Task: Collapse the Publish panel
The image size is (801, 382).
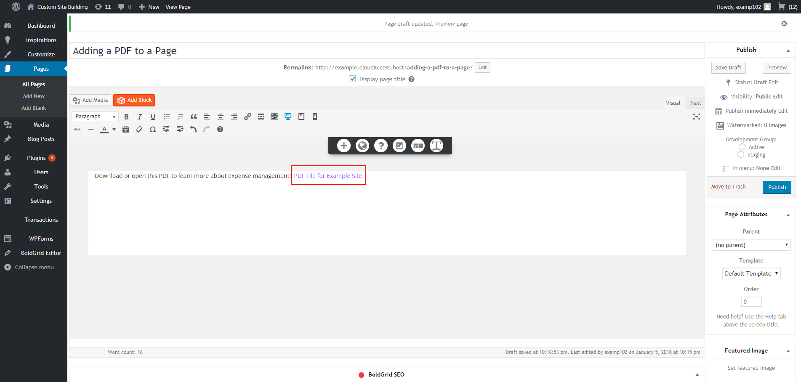Action: (788, 50)
